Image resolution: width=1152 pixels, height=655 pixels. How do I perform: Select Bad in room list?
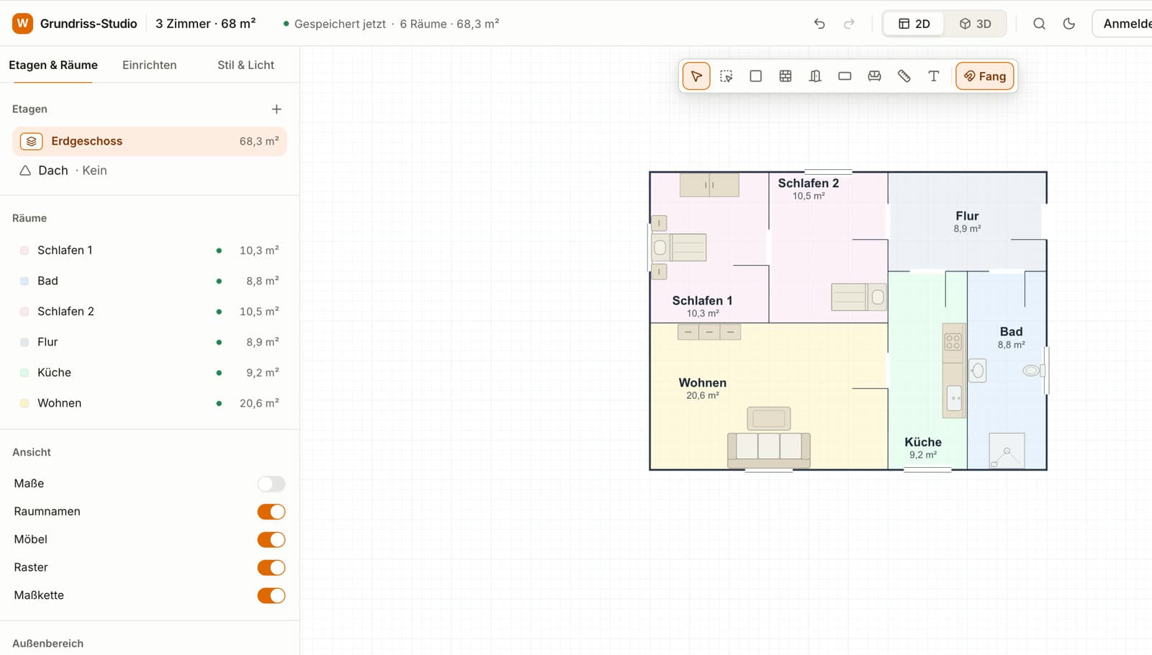pos(150,281)
